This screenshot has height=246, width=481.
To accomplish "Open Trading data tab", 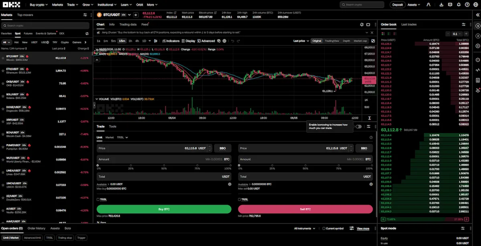I will click(128, 24).
